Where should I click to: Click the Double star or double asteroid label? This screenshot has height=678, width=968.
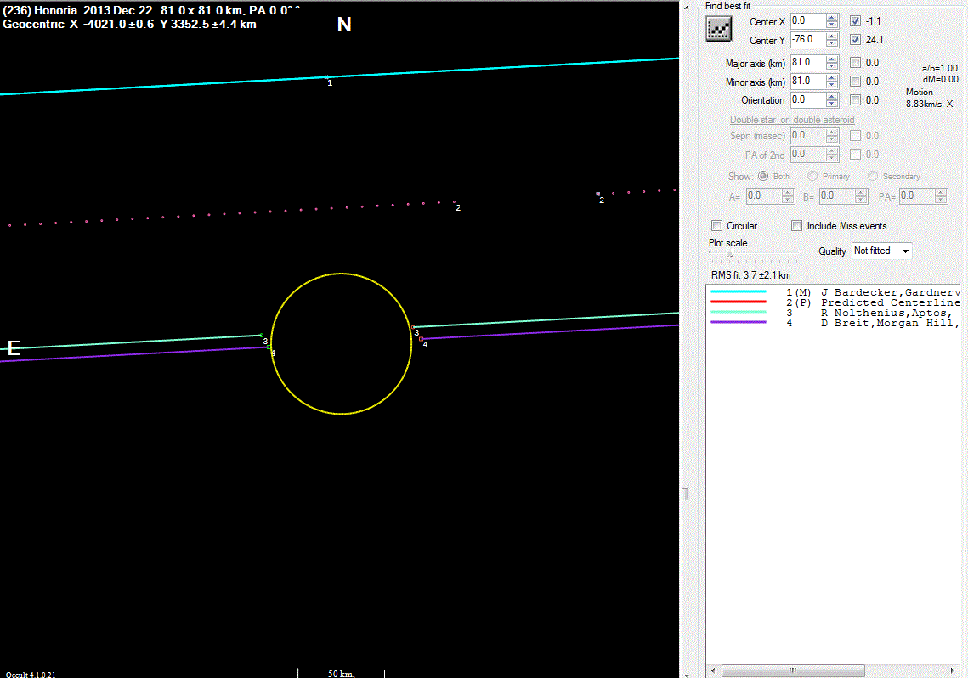coord(792,120)
